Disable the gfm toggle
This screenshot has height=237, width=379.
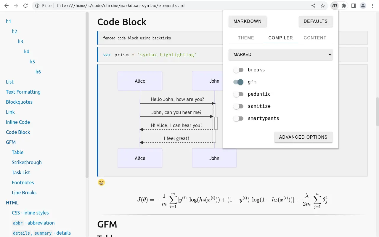238,82
